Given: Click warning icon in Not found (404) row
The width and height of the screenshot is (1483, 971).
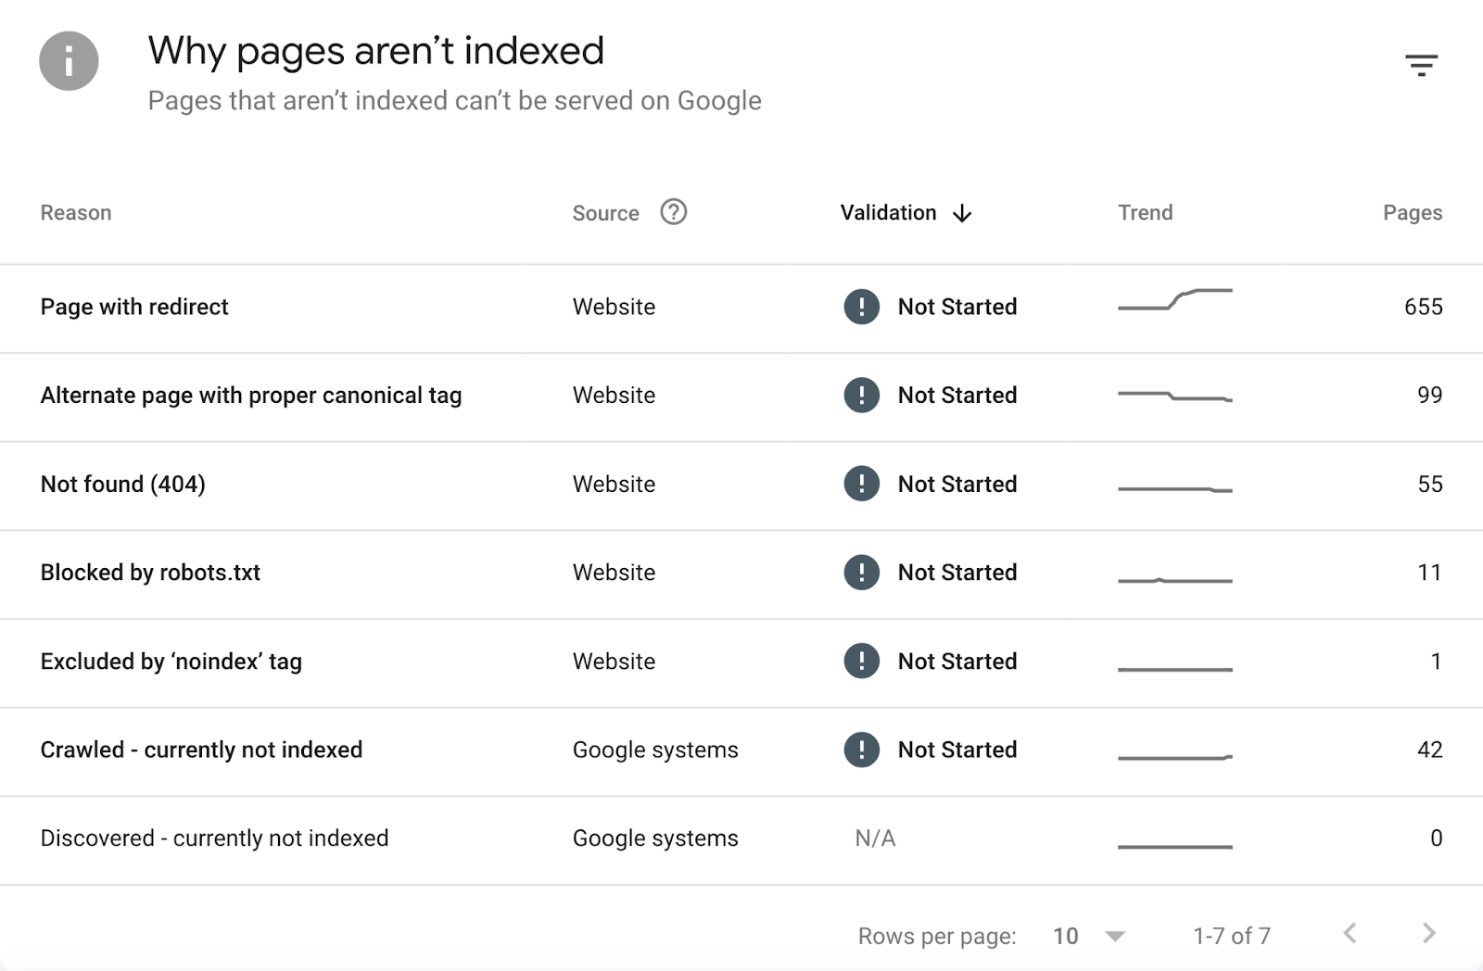Looking at the screenshot, I should [x=861, y=484].
